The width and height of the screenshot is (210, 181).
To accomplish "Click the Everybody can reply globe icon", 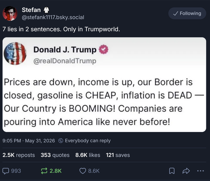I will pyautogui.click(x=61, y=141).
